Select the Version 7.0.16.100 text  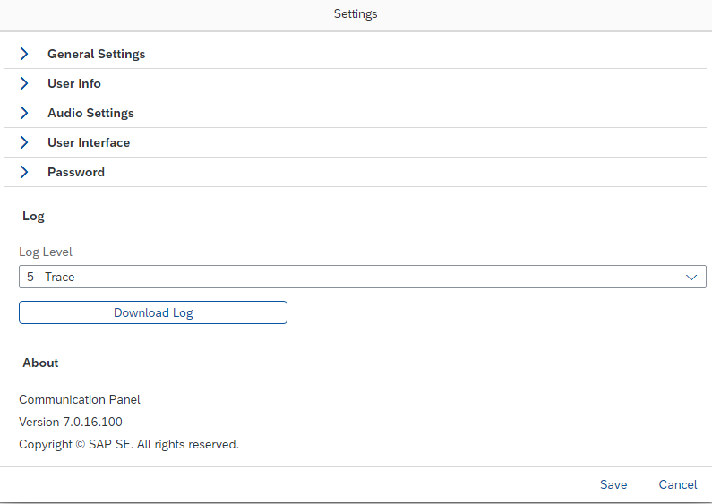click(71, 422)
